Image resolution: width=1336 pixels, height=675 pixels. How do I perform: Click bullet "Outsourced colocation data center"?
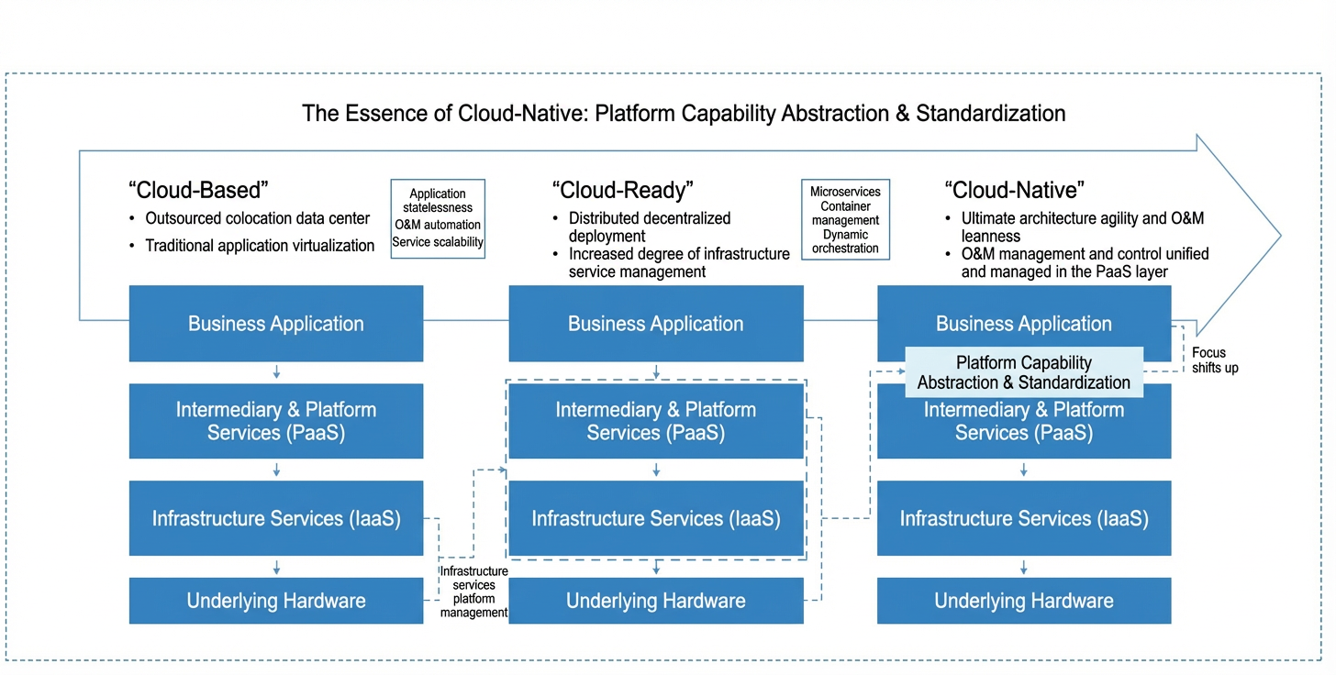(x=258, y=218)
